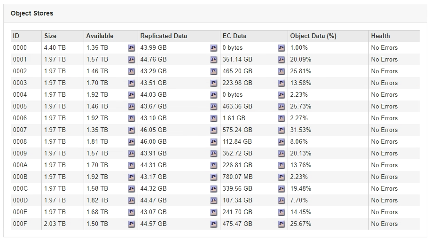Open the Available chart icon for store 0000
The width and height of the screenshot is (430, 240).
132,48
